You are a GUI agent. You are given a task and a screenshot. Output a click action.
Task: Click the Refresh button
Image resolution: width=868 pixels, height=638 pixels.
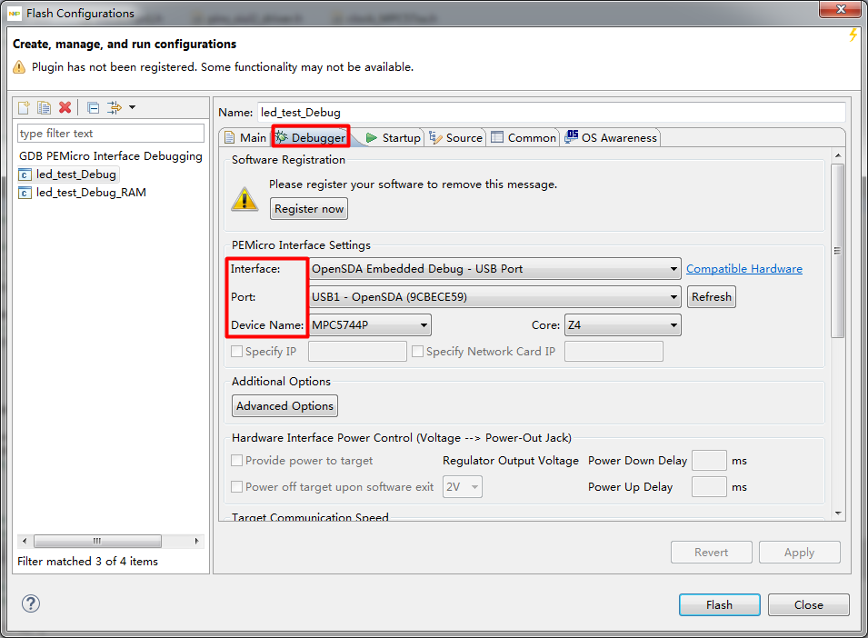712,297
